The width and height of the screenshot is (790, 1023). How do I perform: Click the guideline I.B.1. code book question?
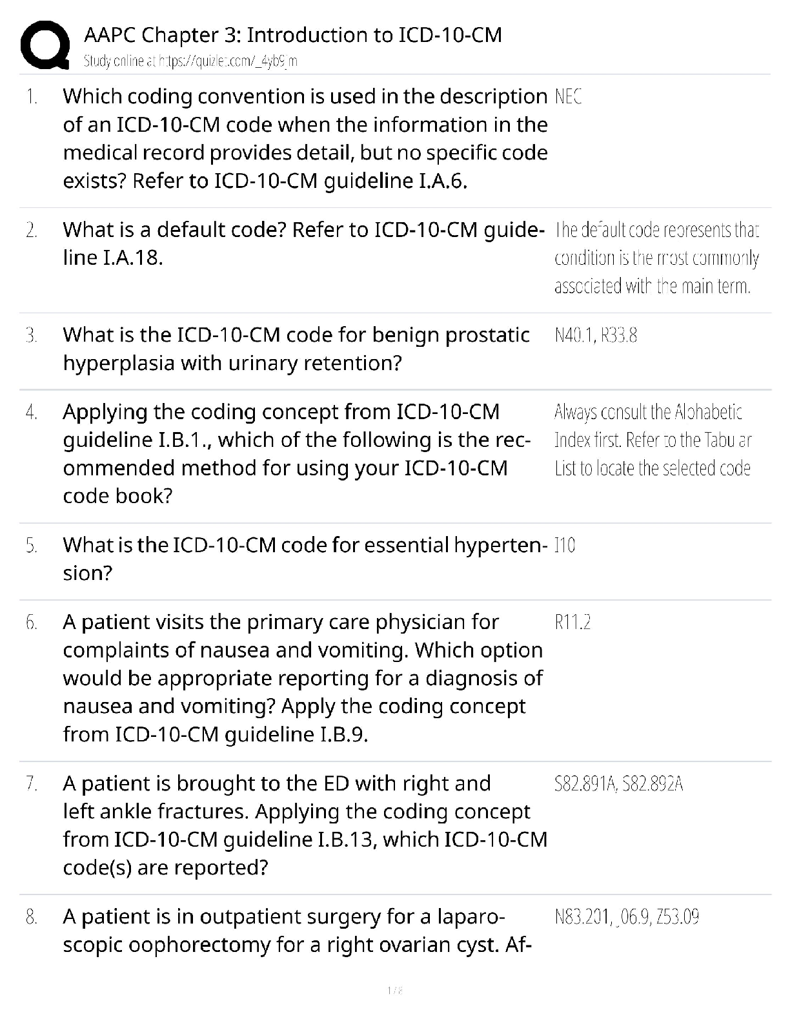point(297,453)
